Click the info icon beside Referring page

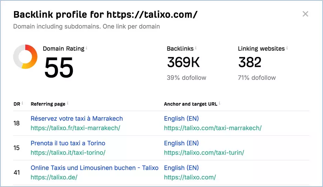[x=68, y=103]
